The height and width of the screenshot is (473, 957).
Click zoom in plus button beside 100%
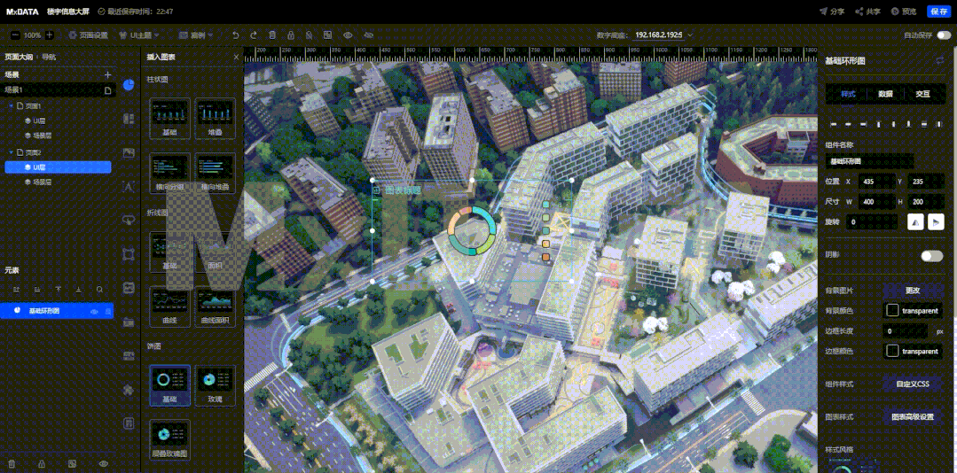click(50, 35)
